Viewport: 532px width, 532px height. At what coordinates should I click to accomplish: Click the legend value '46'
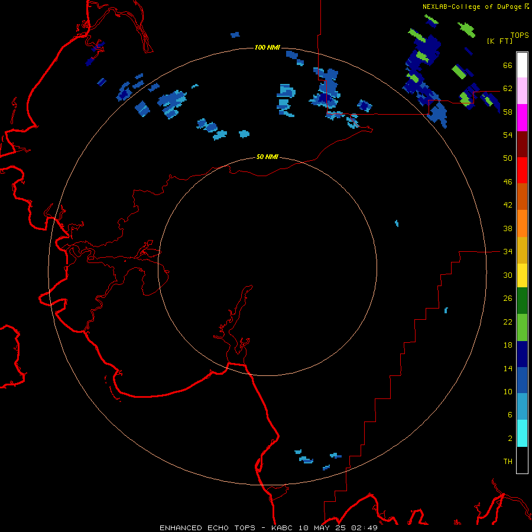pos(508,182)
